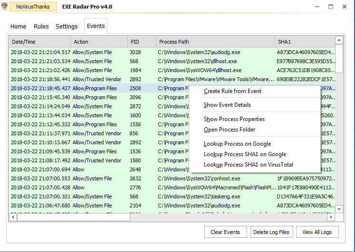Click the vertical scrollbar thumb

[339, 59]
